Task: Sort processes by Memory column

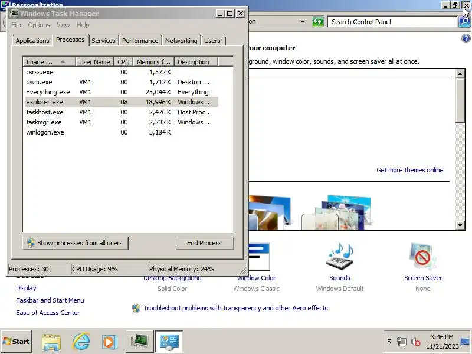Action: click(x=153, y=62)
